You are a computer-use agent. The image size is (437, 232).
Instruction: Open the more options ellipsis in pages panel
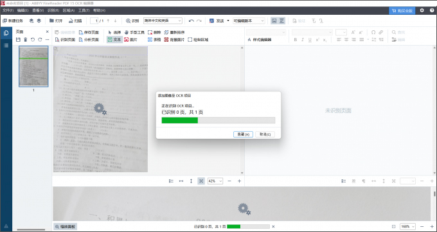point(47,40)
